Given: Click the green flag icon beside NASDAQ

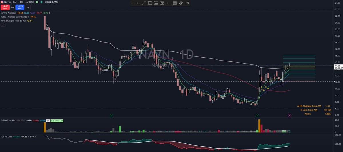Looking at the screenshot, I should click(x=37, y=2).
